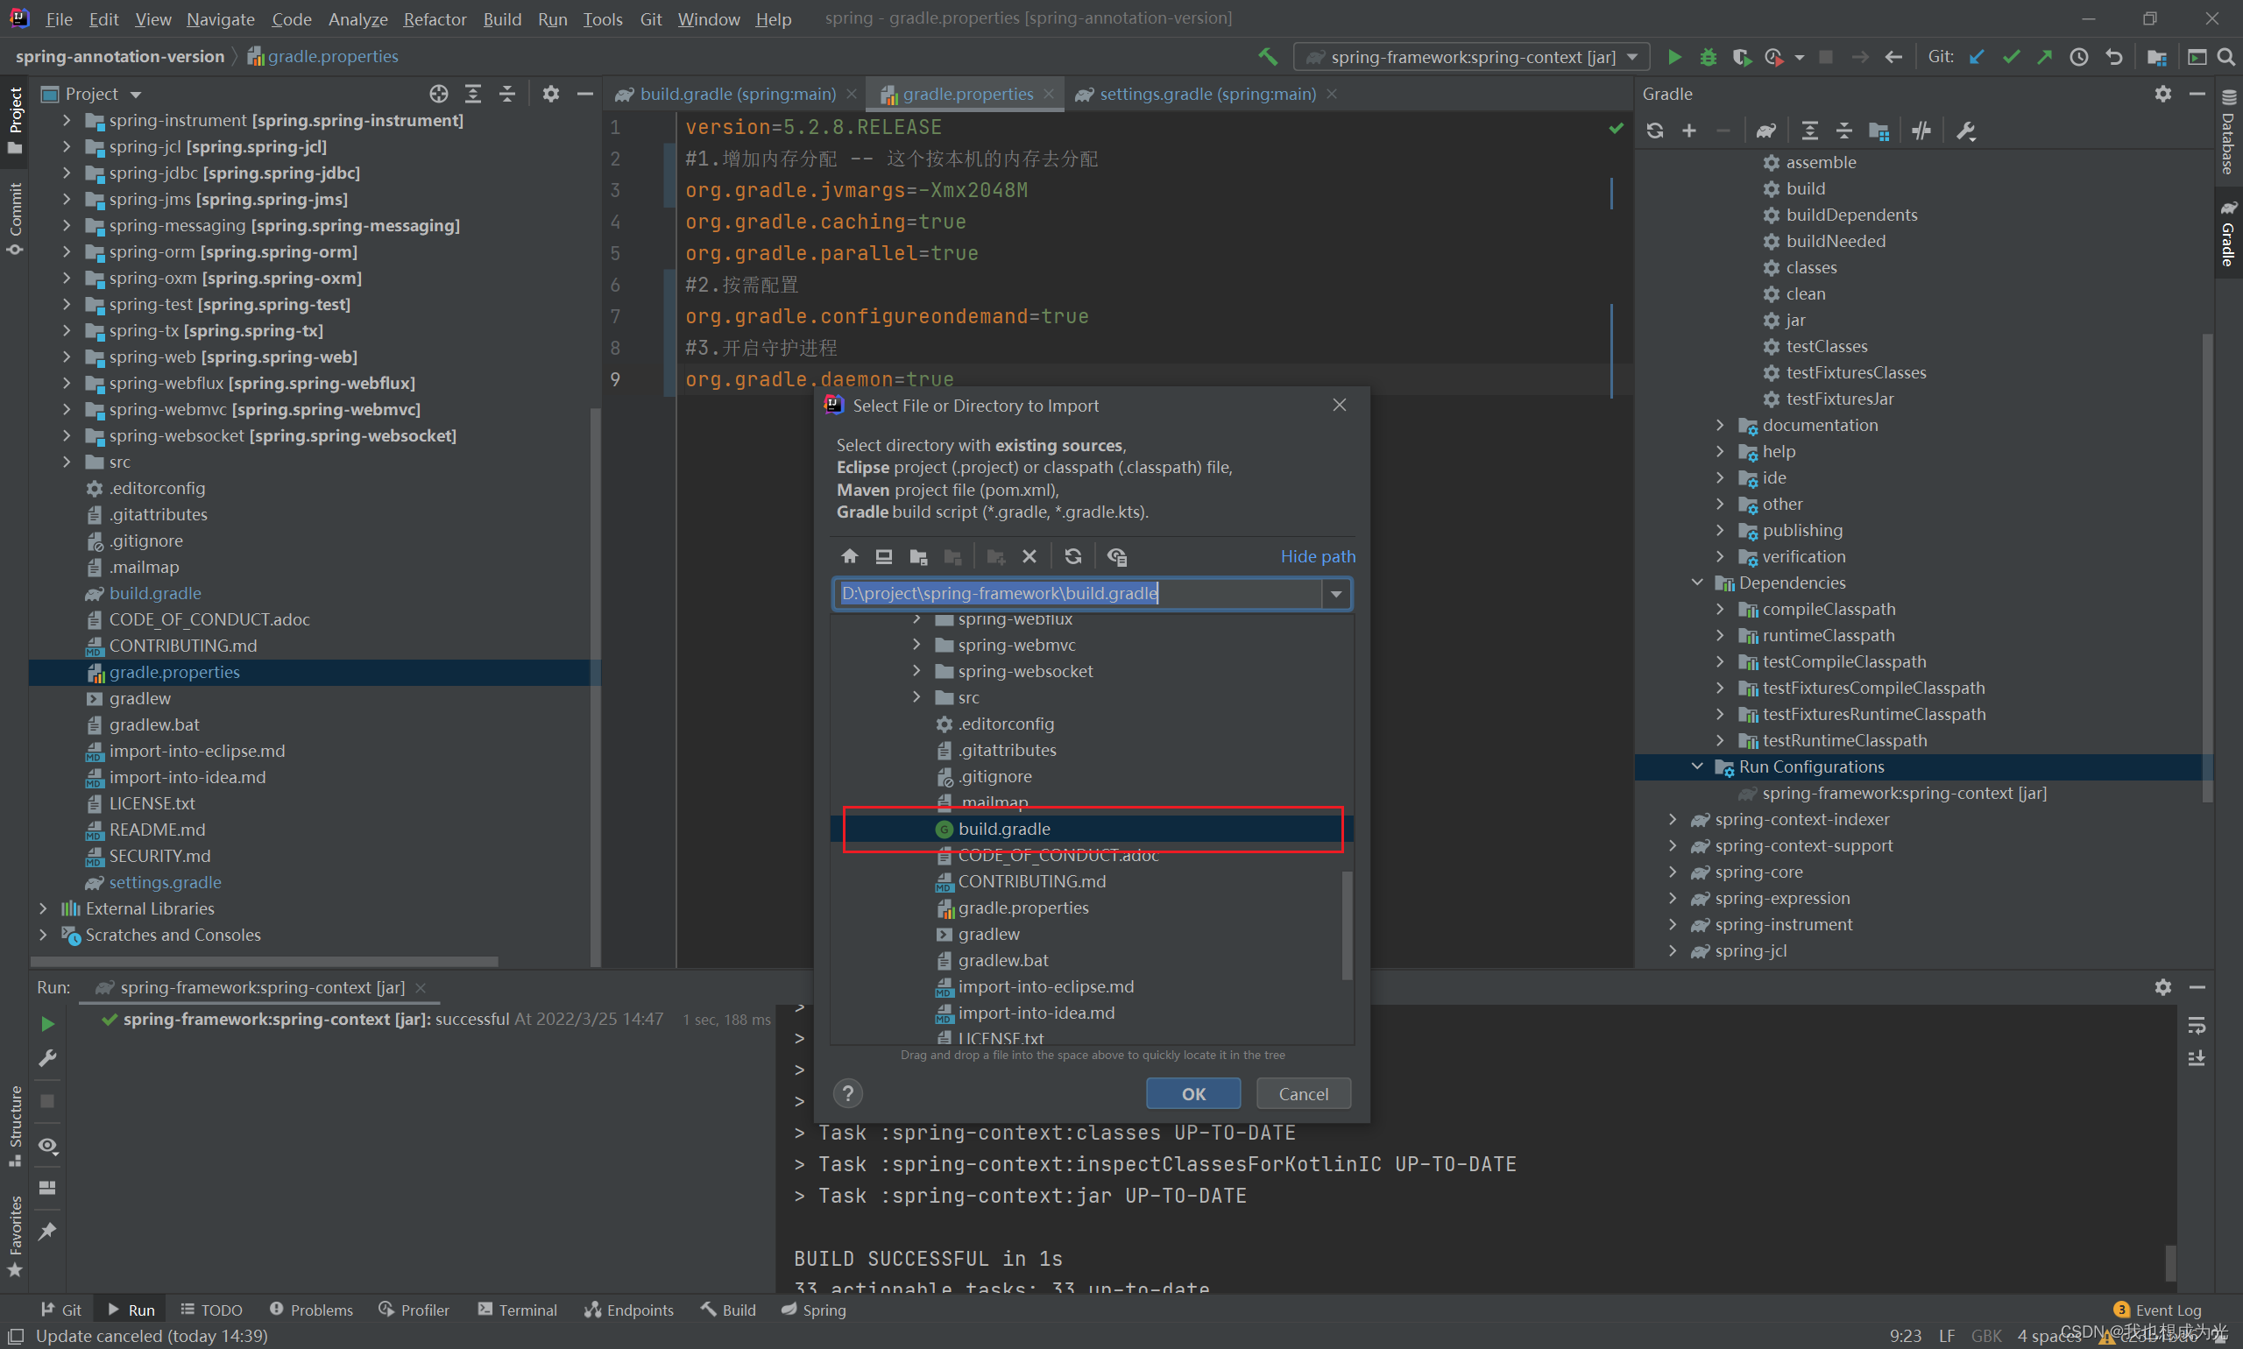Expand the spring-webmvc folder in dialog
Screen dimensions: 2243x1349
pos(916,645)
